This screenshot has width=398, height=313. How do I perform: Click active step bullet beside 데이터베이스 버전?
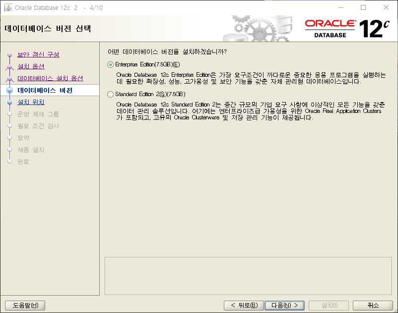(9, 91)
